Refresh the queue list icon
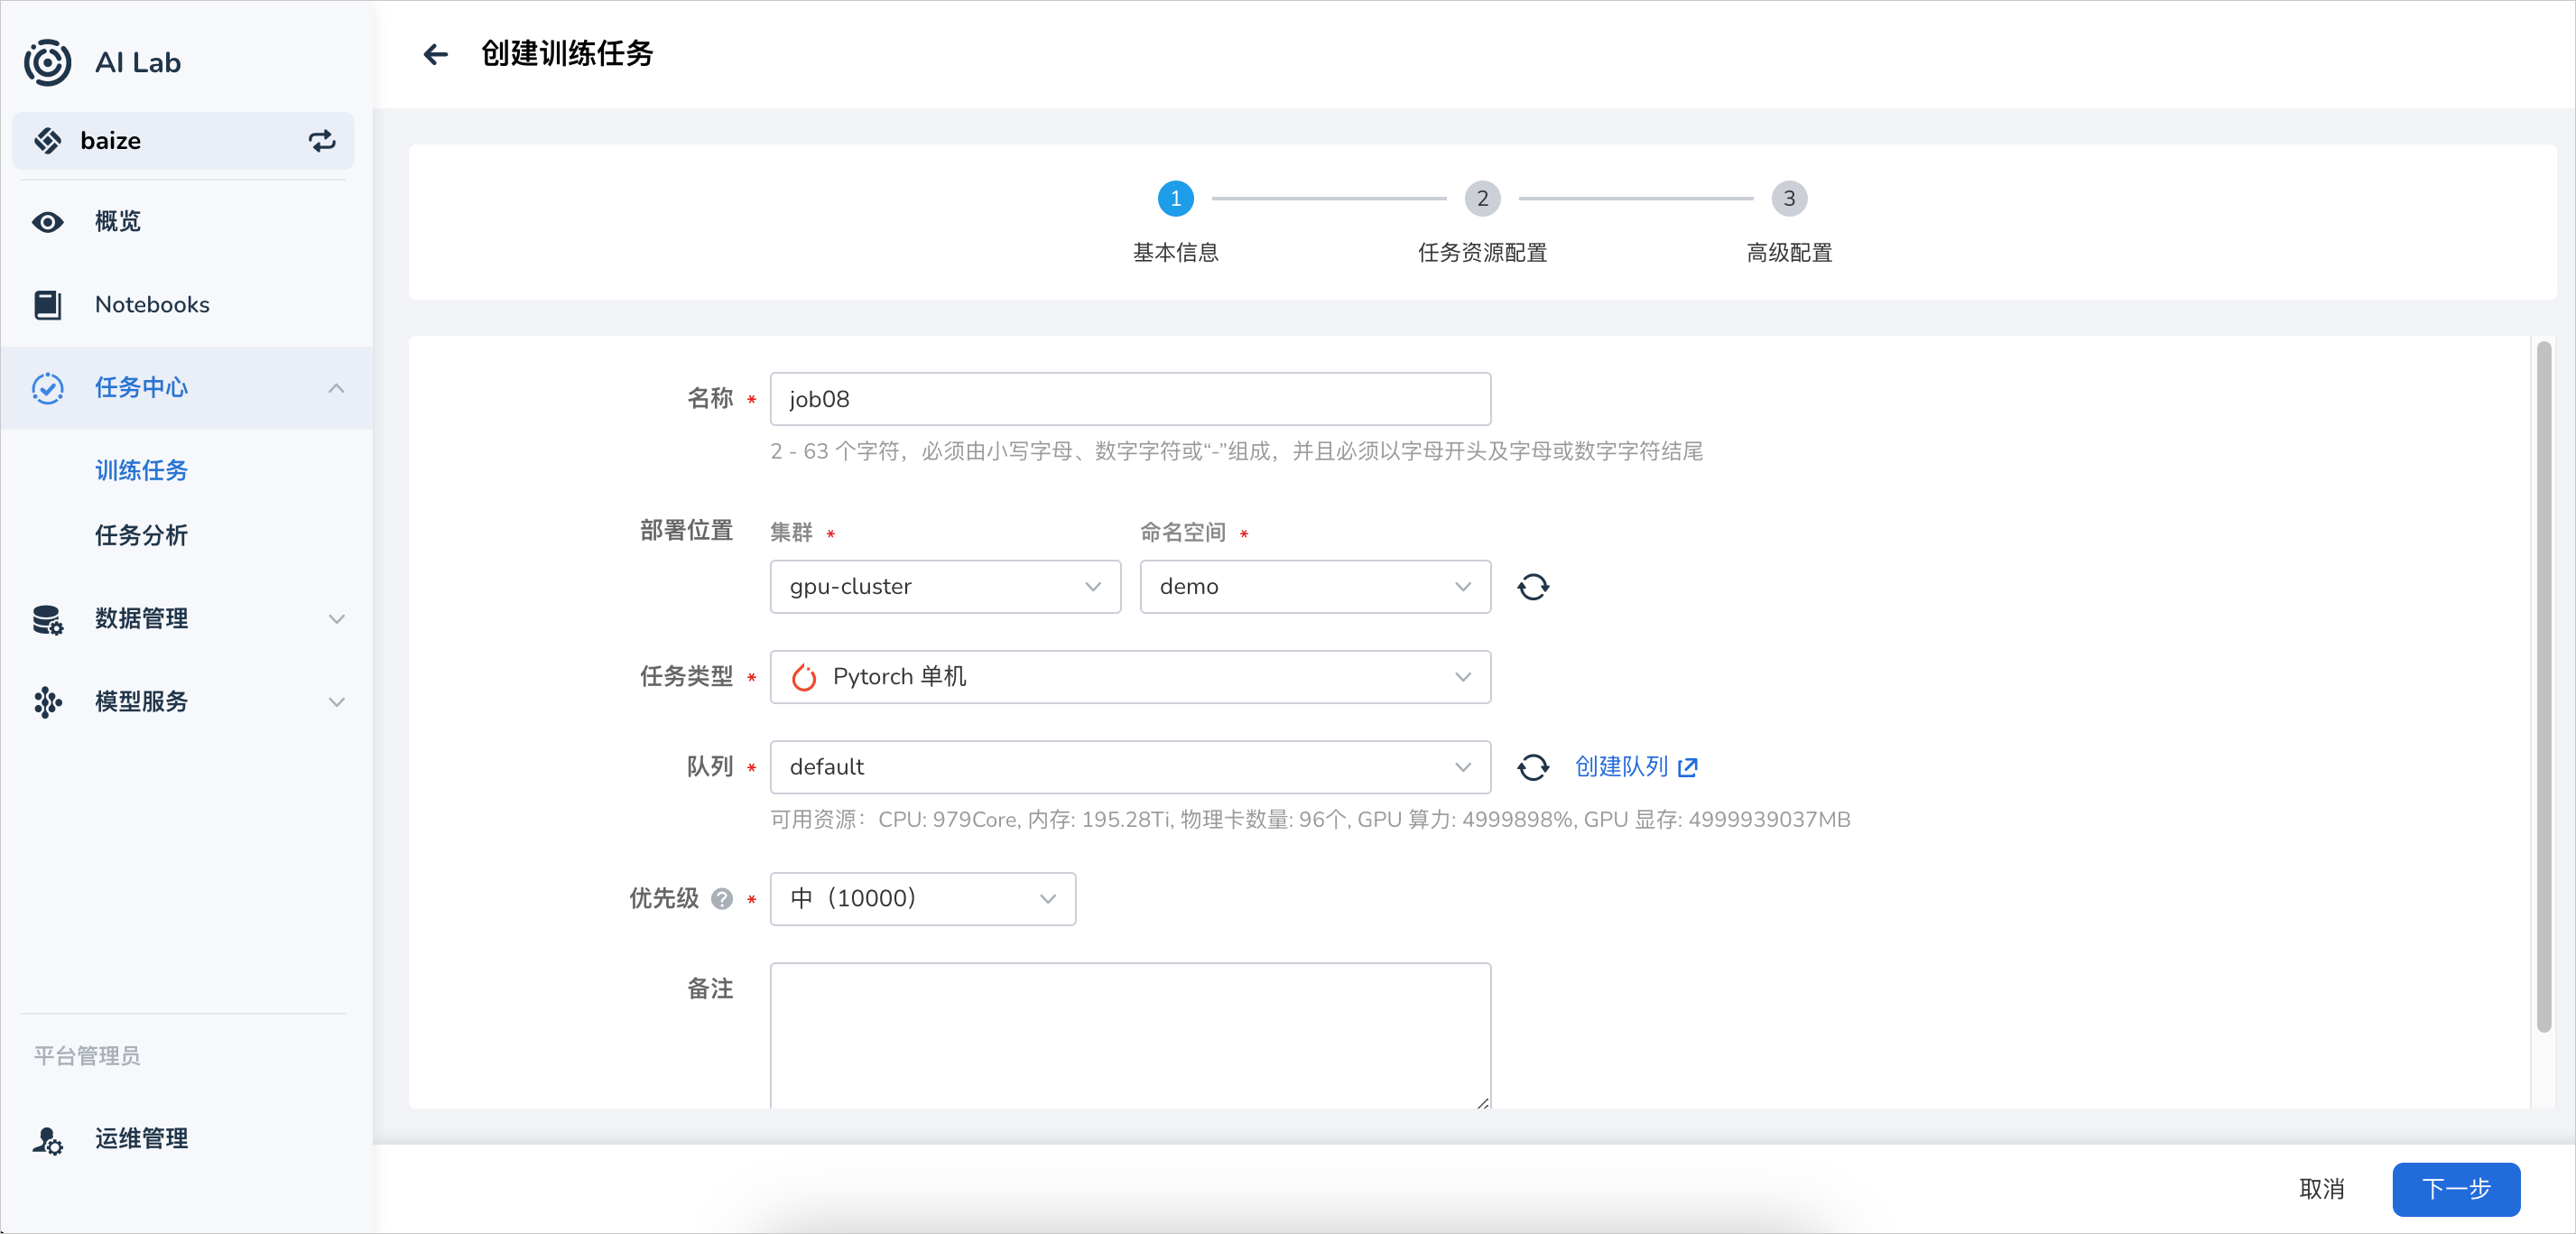The height and width of the screenshot is (1234, 2576). (x=1533, y=768)
